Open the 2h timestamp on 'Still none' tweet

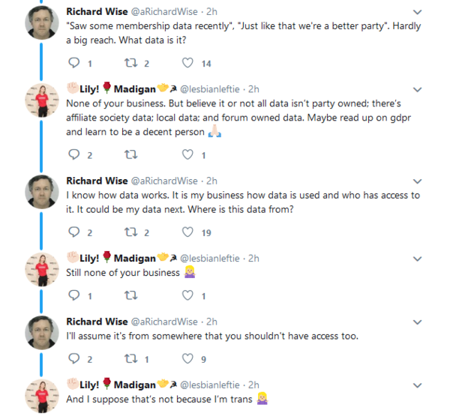(x=253, y=258)
